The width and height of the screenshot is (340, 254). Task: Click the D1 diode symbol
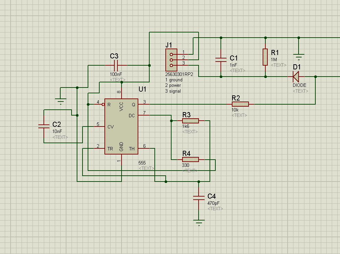(297, 76)
